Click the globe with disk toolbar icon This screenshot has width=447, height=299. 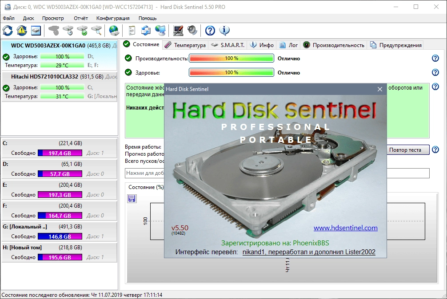114,31
